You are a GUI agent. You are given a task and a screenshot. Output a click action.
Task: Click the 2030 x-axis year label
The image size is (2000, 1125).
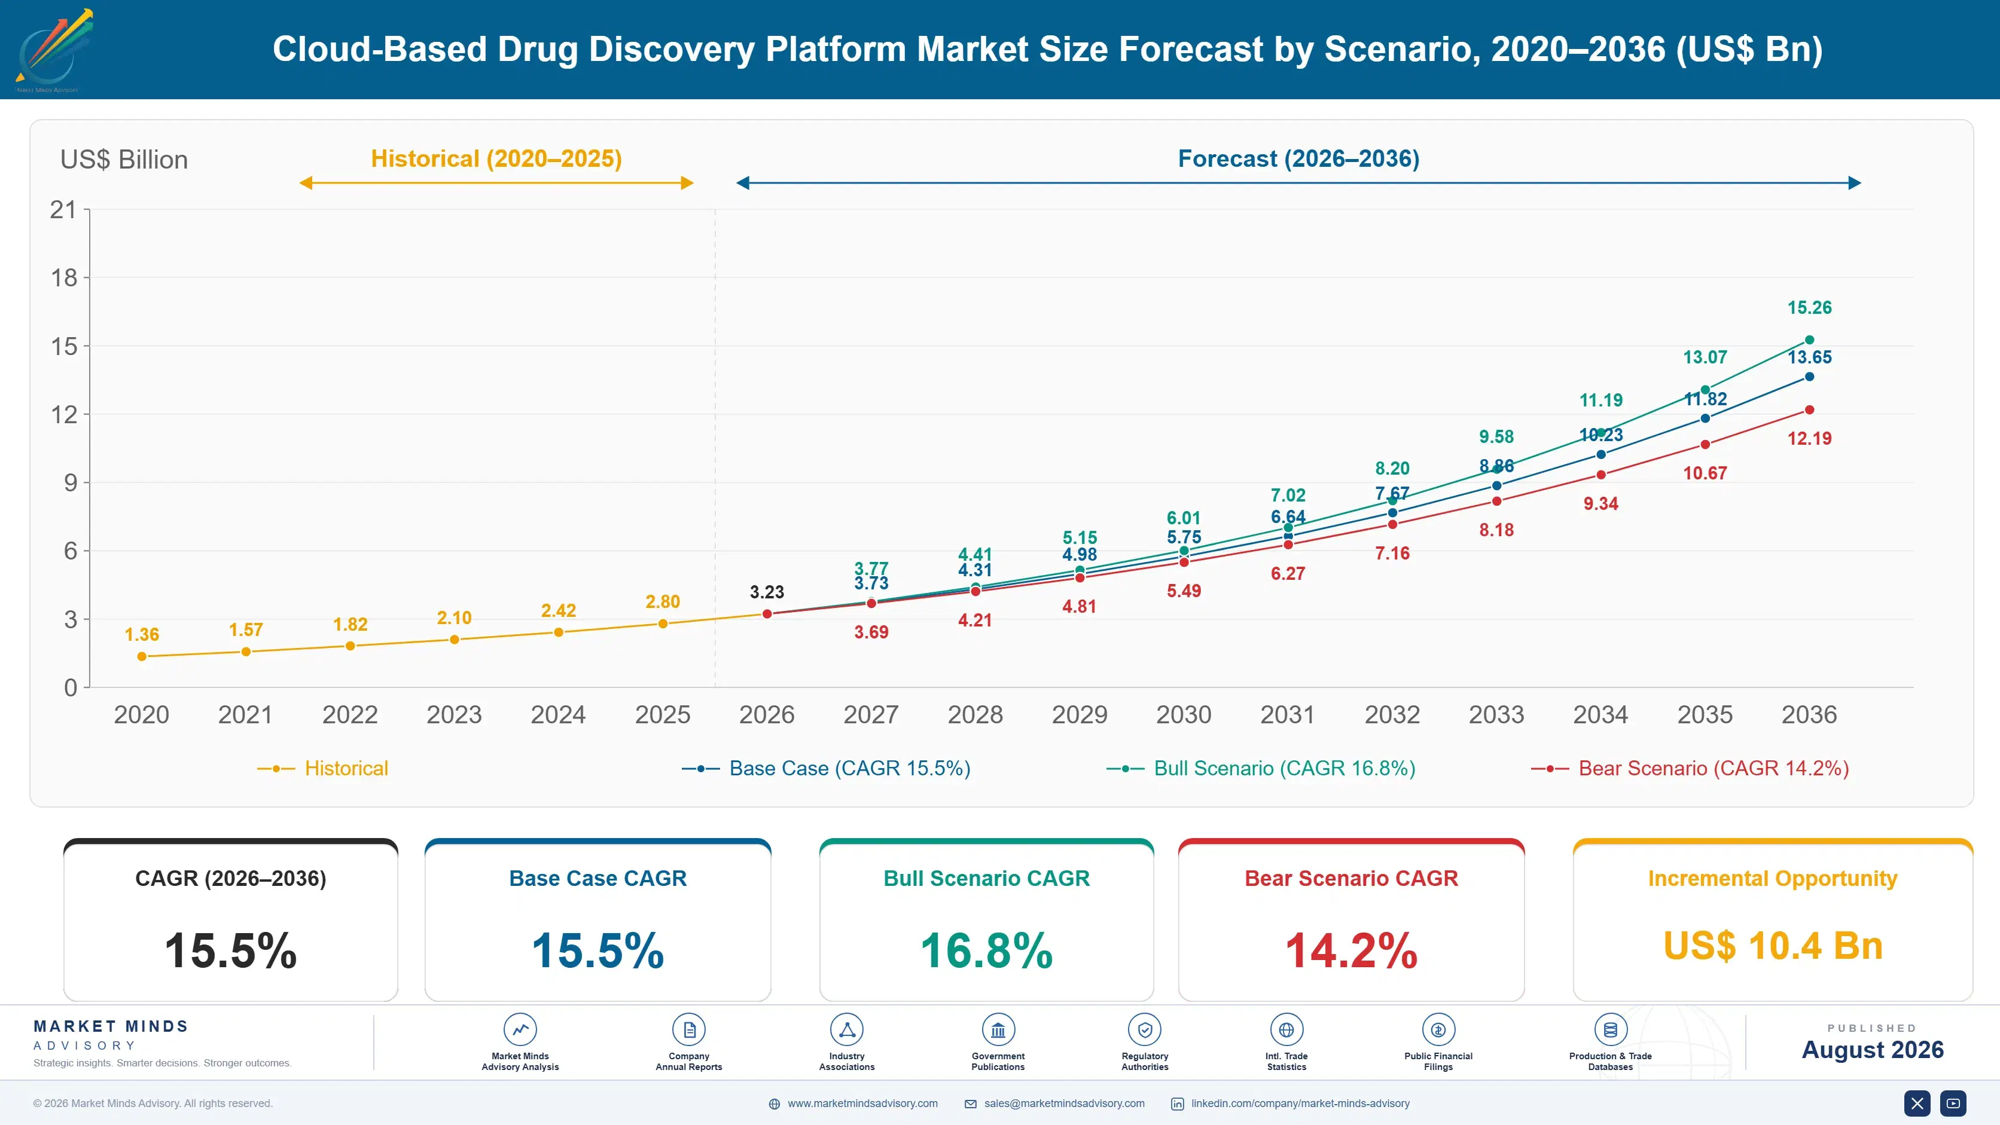1183,714
